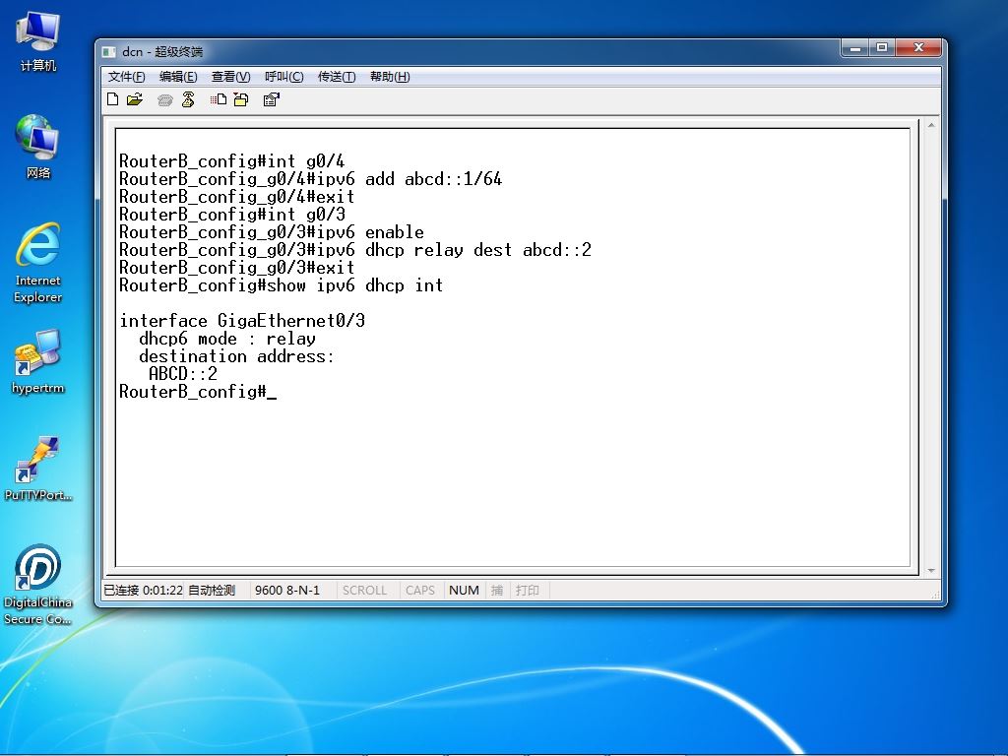The width and height of the screenshot is (1008, 756).
Task: Click the 'interface GigaEthernet0/3' output line
Action: coord(242,321)
